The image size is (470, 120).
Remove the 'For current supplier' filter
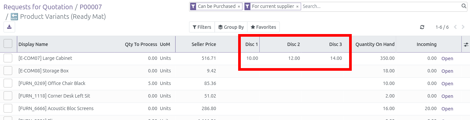point(297,6)
